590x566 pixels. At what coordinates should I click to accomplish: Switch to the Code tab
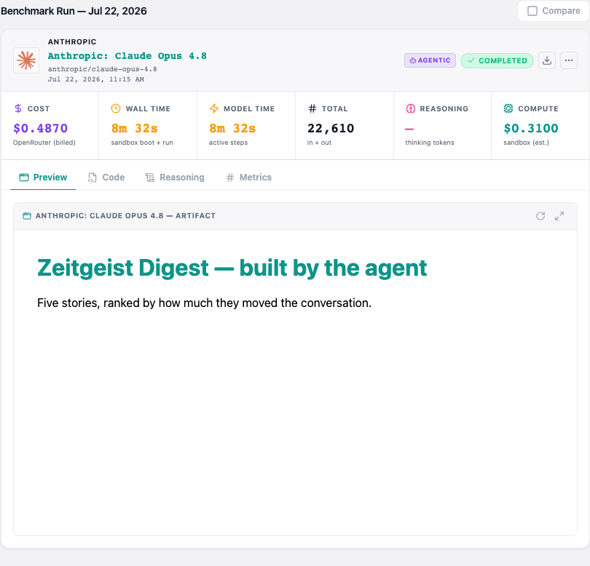[x=106, y=178]
